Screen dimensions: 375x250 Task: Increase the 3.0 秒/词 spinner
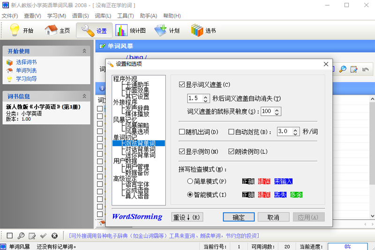295,130
